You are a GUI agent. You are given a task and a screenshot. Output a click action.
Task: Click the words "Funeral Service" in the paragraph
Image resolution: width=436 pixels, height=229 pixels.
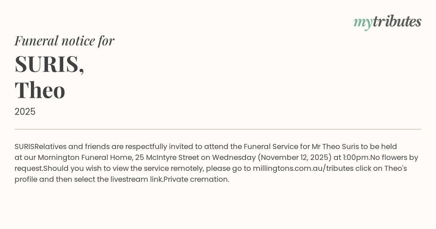[271, 146]
